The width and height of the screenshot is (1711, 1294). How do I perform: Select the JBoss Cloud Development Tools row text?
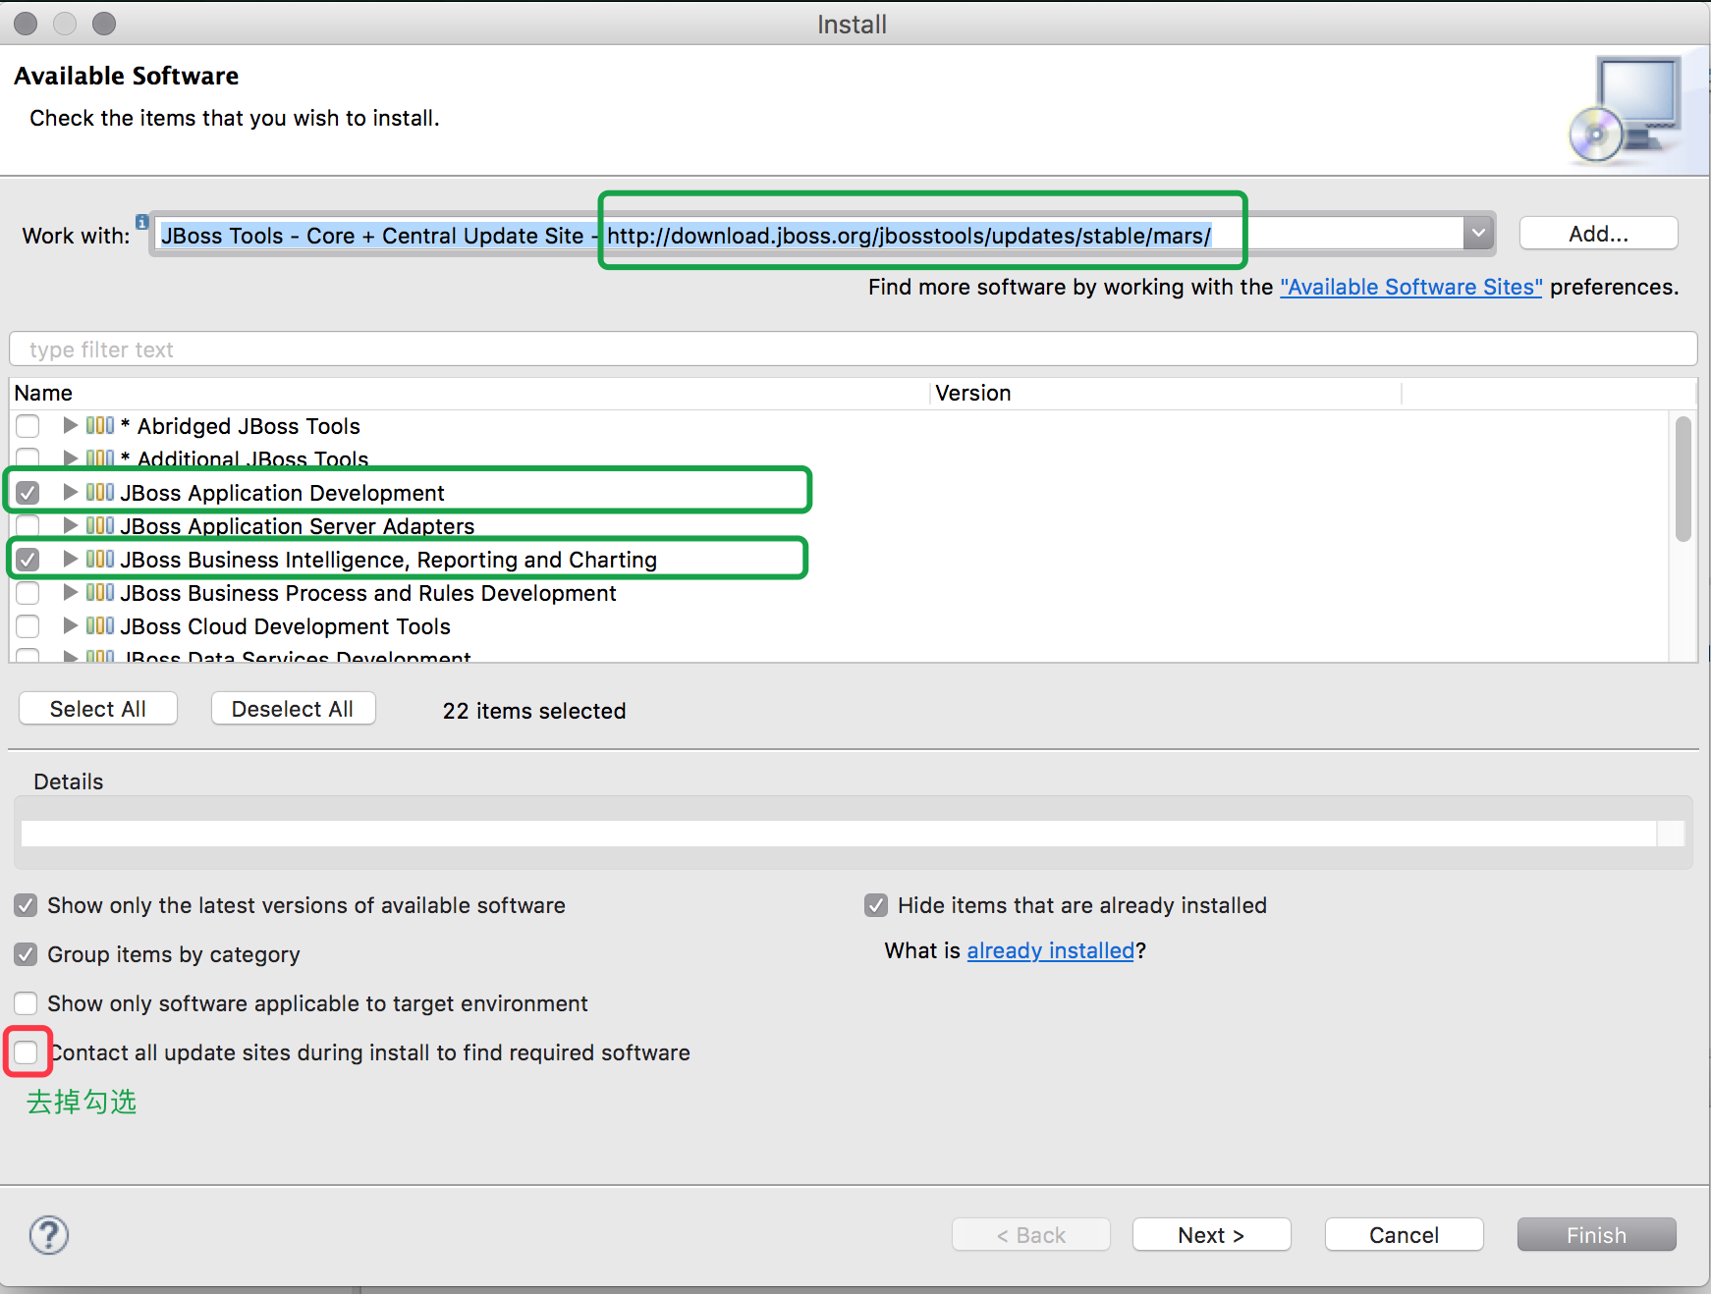(285, 626)
